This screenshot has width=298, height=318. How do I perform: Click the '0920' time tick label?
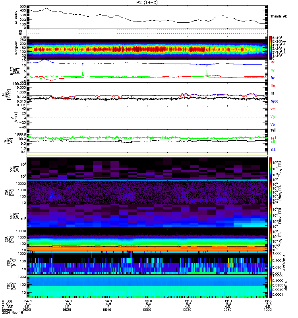pyautogui.click(x=187, y=310)
